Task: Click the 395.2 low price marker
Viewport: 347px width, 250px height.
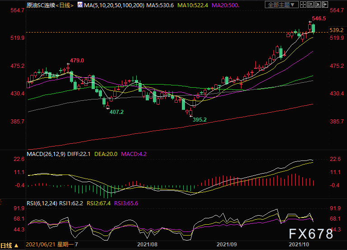Action: 199,120
